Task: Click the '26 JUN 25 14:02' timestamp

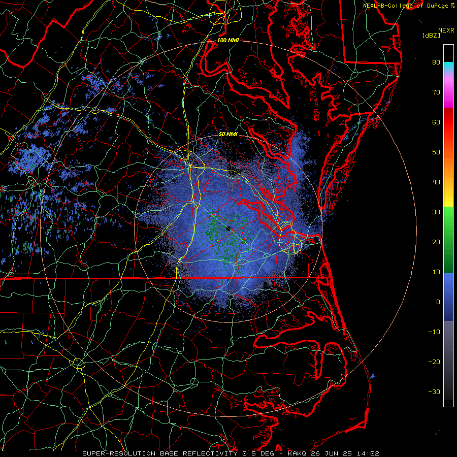Action: 345,453
